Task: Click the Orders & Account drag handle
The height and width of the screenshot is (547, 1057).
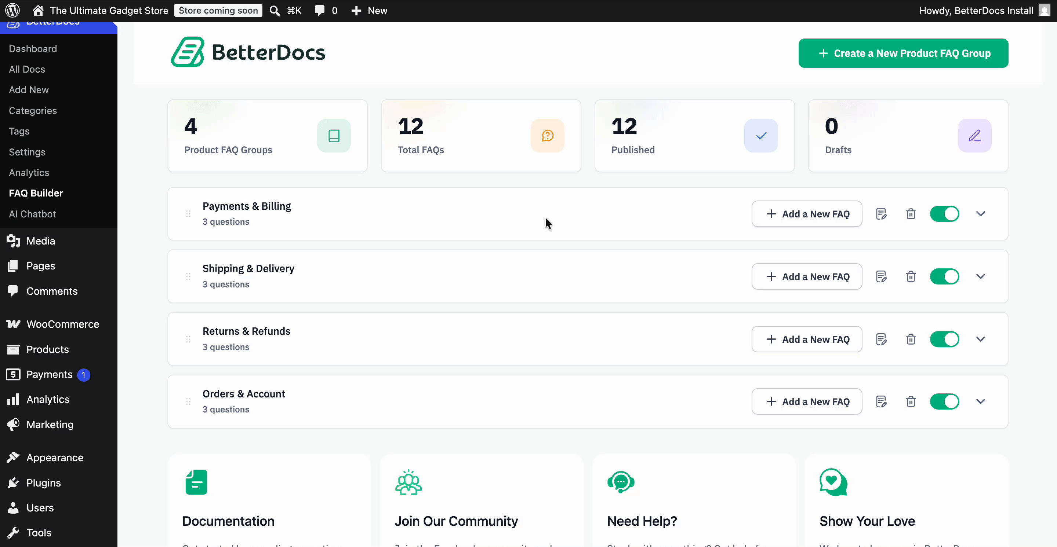Action: click(x=188, y=401)
